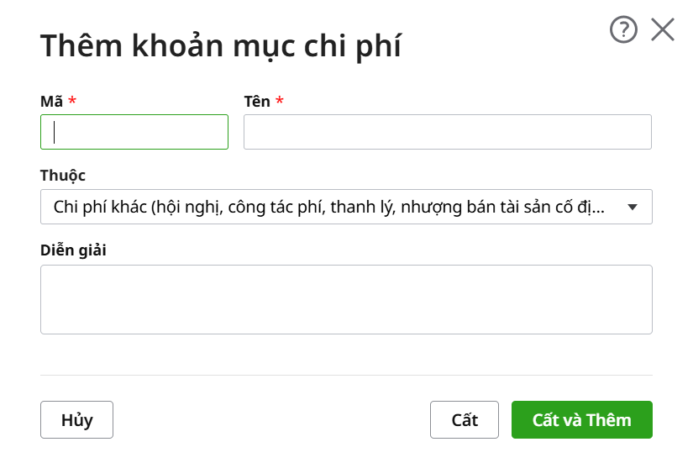
Task: Click the dialog title Thêm khoản mục chi phí
Action: (220, 46)
